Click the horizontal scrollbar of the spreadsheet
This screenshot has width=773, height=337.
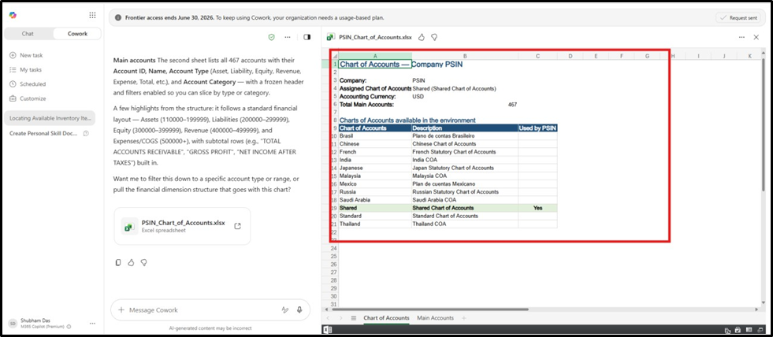(x=430, y=309)
